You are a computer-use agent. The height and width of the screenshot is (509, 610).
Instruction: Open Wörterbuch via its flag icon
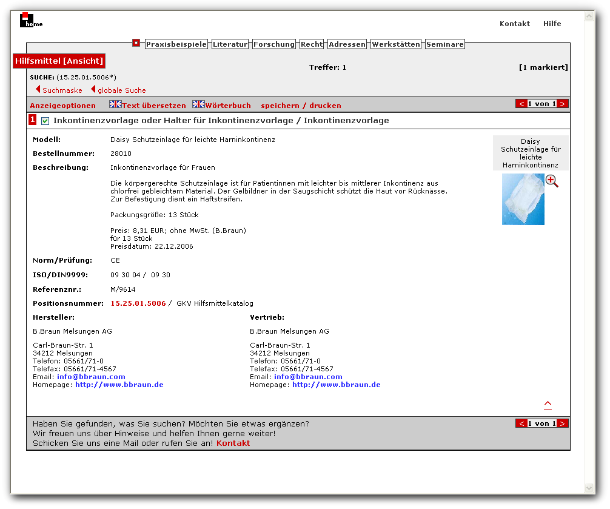(x=198, y=104)
